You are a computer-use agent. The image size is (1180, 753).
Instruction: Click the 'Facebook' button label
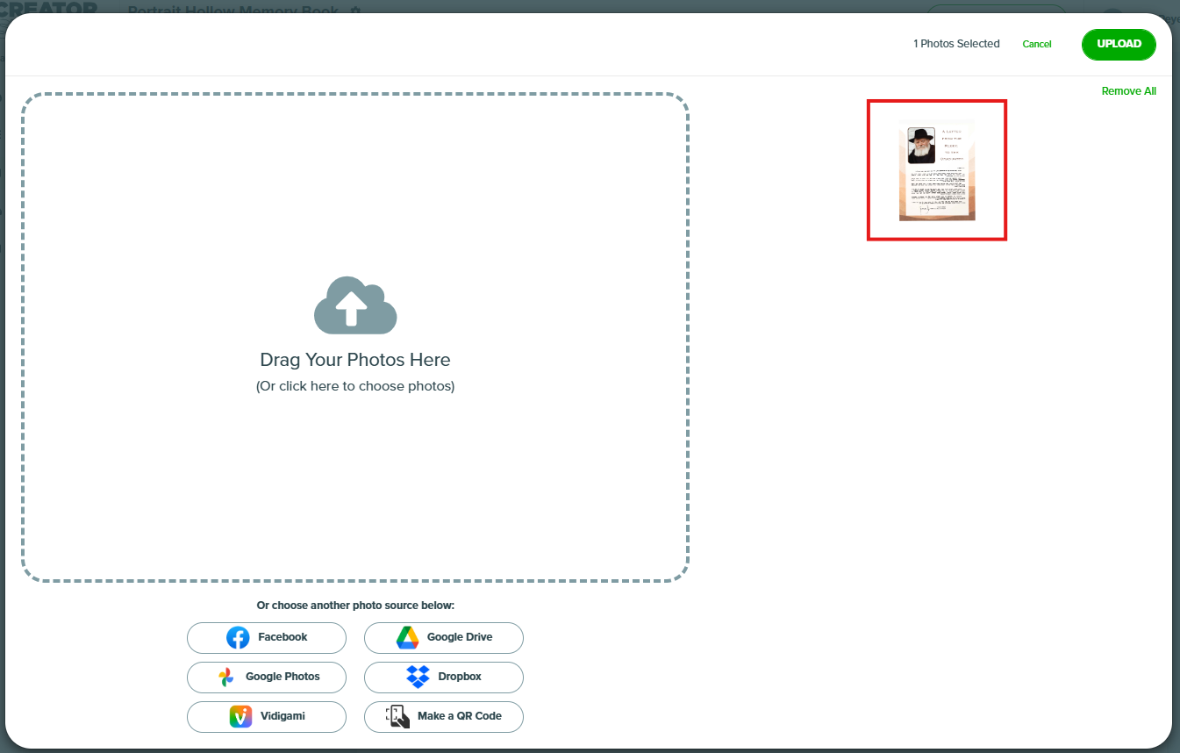(x=282, y=637)
